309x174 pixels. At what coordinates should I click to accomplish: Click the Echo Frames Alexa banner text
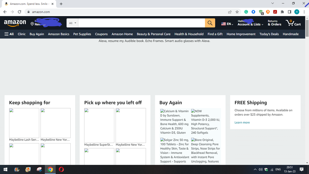tap(154, 41)
